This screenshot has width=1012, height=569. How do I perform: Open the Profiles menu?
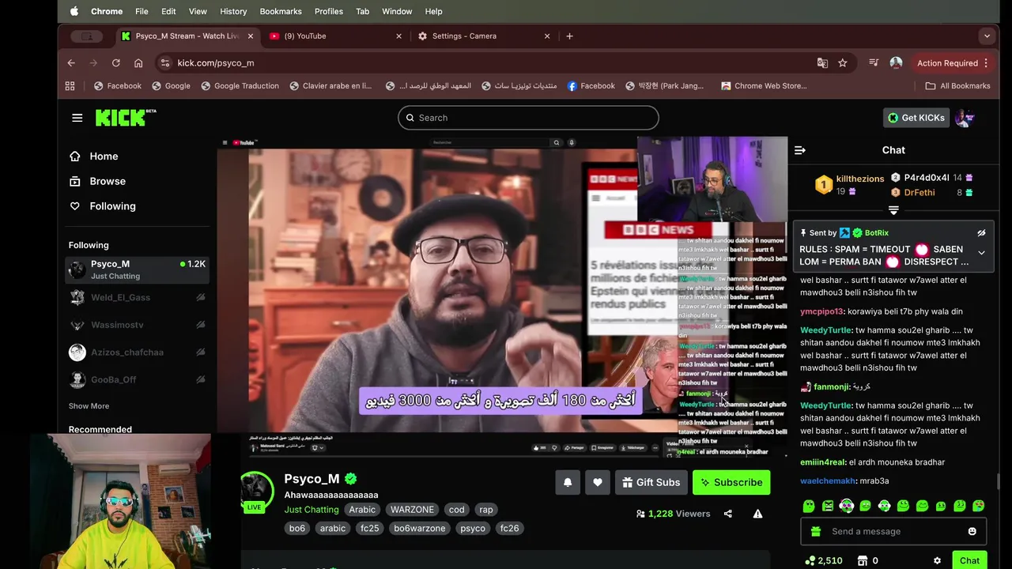click(329, 11)
